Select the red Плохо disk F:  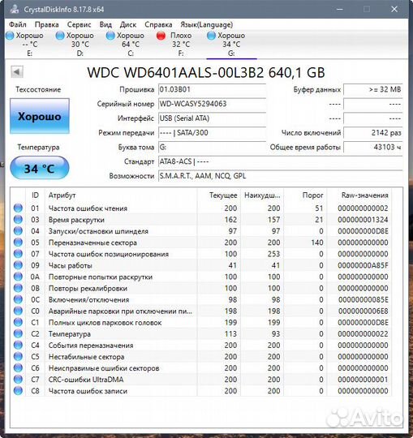(x=181, y=44)
